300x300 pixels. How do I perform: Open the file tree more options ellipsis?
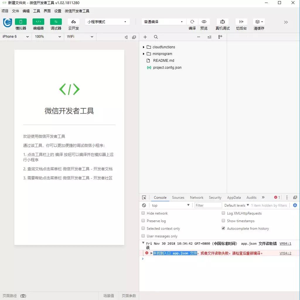pos(198,37)
